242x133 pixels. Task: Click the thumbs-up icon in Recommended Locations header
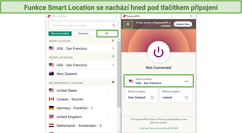[113, 82]
